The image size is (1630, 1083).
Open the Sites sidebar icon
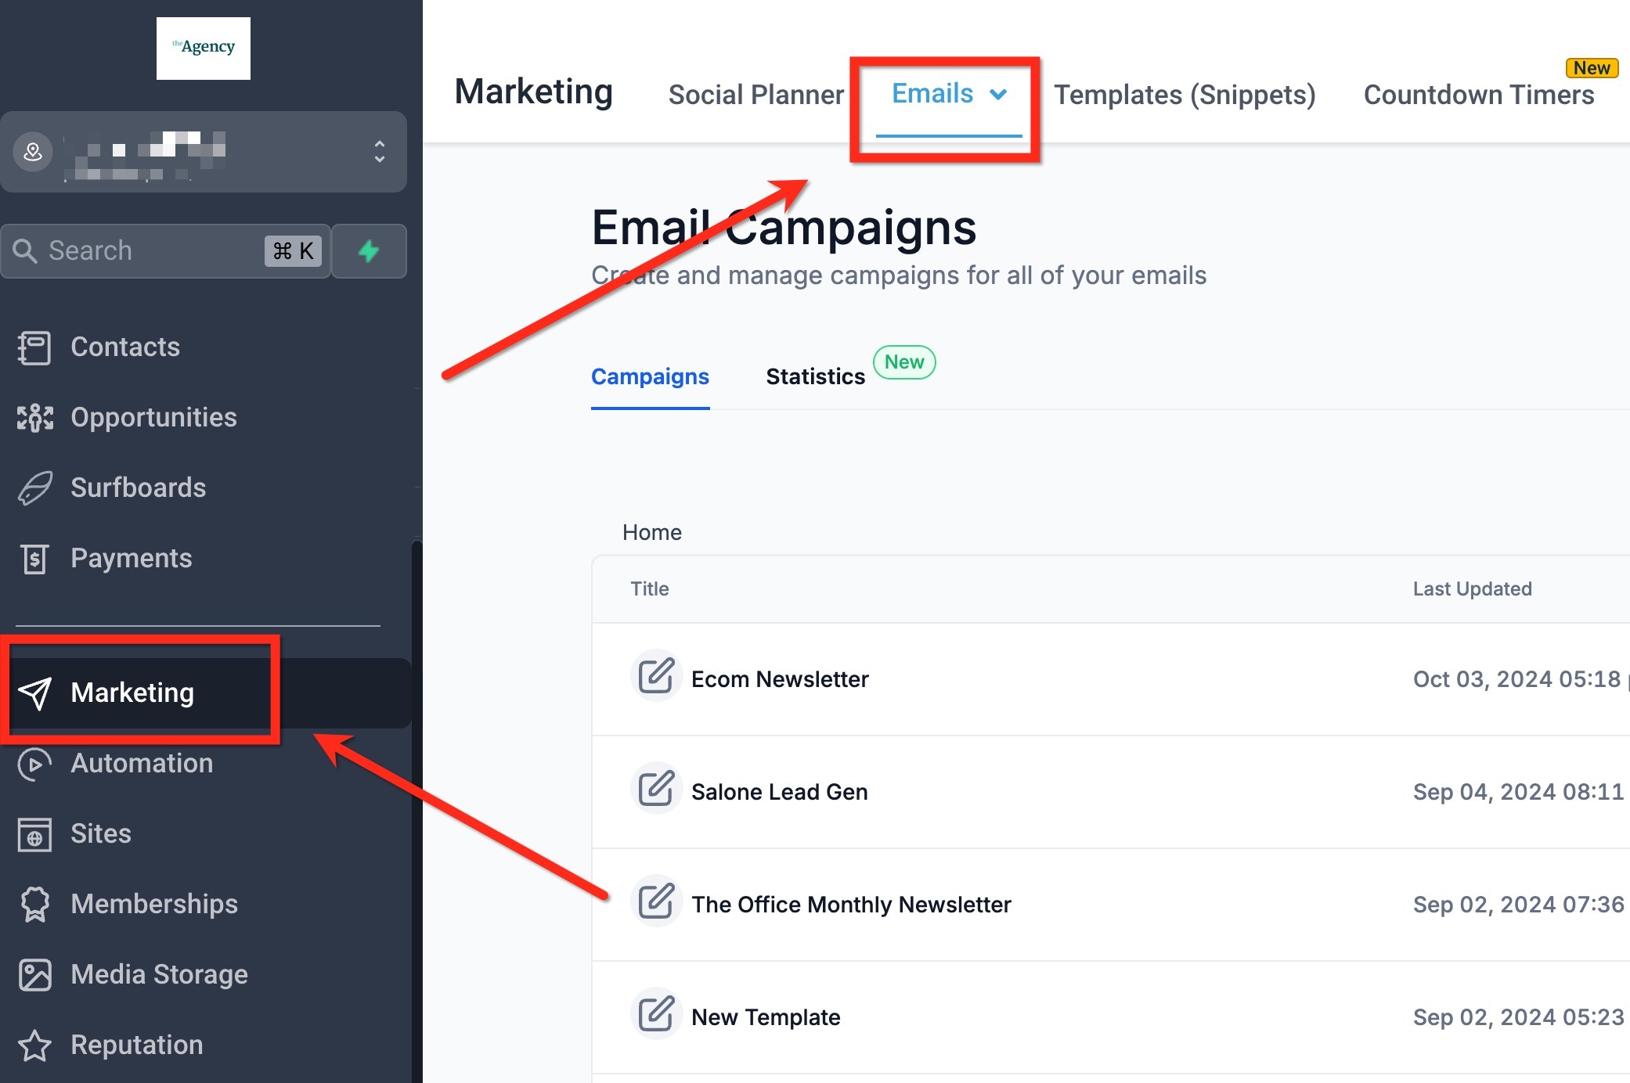[x=34, y=834]
